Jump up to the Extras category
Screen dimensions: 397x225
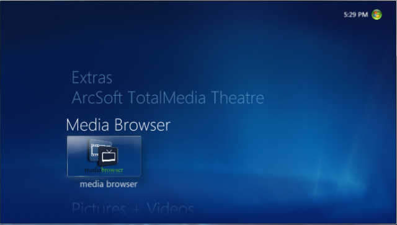(x=92, y=77)
